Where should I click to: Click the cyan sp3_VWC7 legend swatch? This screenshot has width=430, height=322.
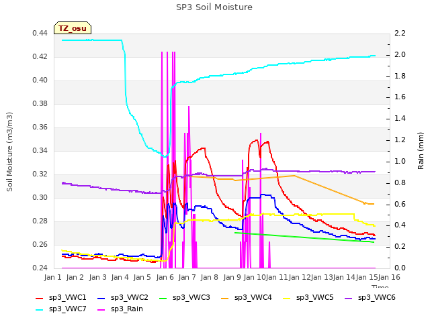click(x=40, y=310)
